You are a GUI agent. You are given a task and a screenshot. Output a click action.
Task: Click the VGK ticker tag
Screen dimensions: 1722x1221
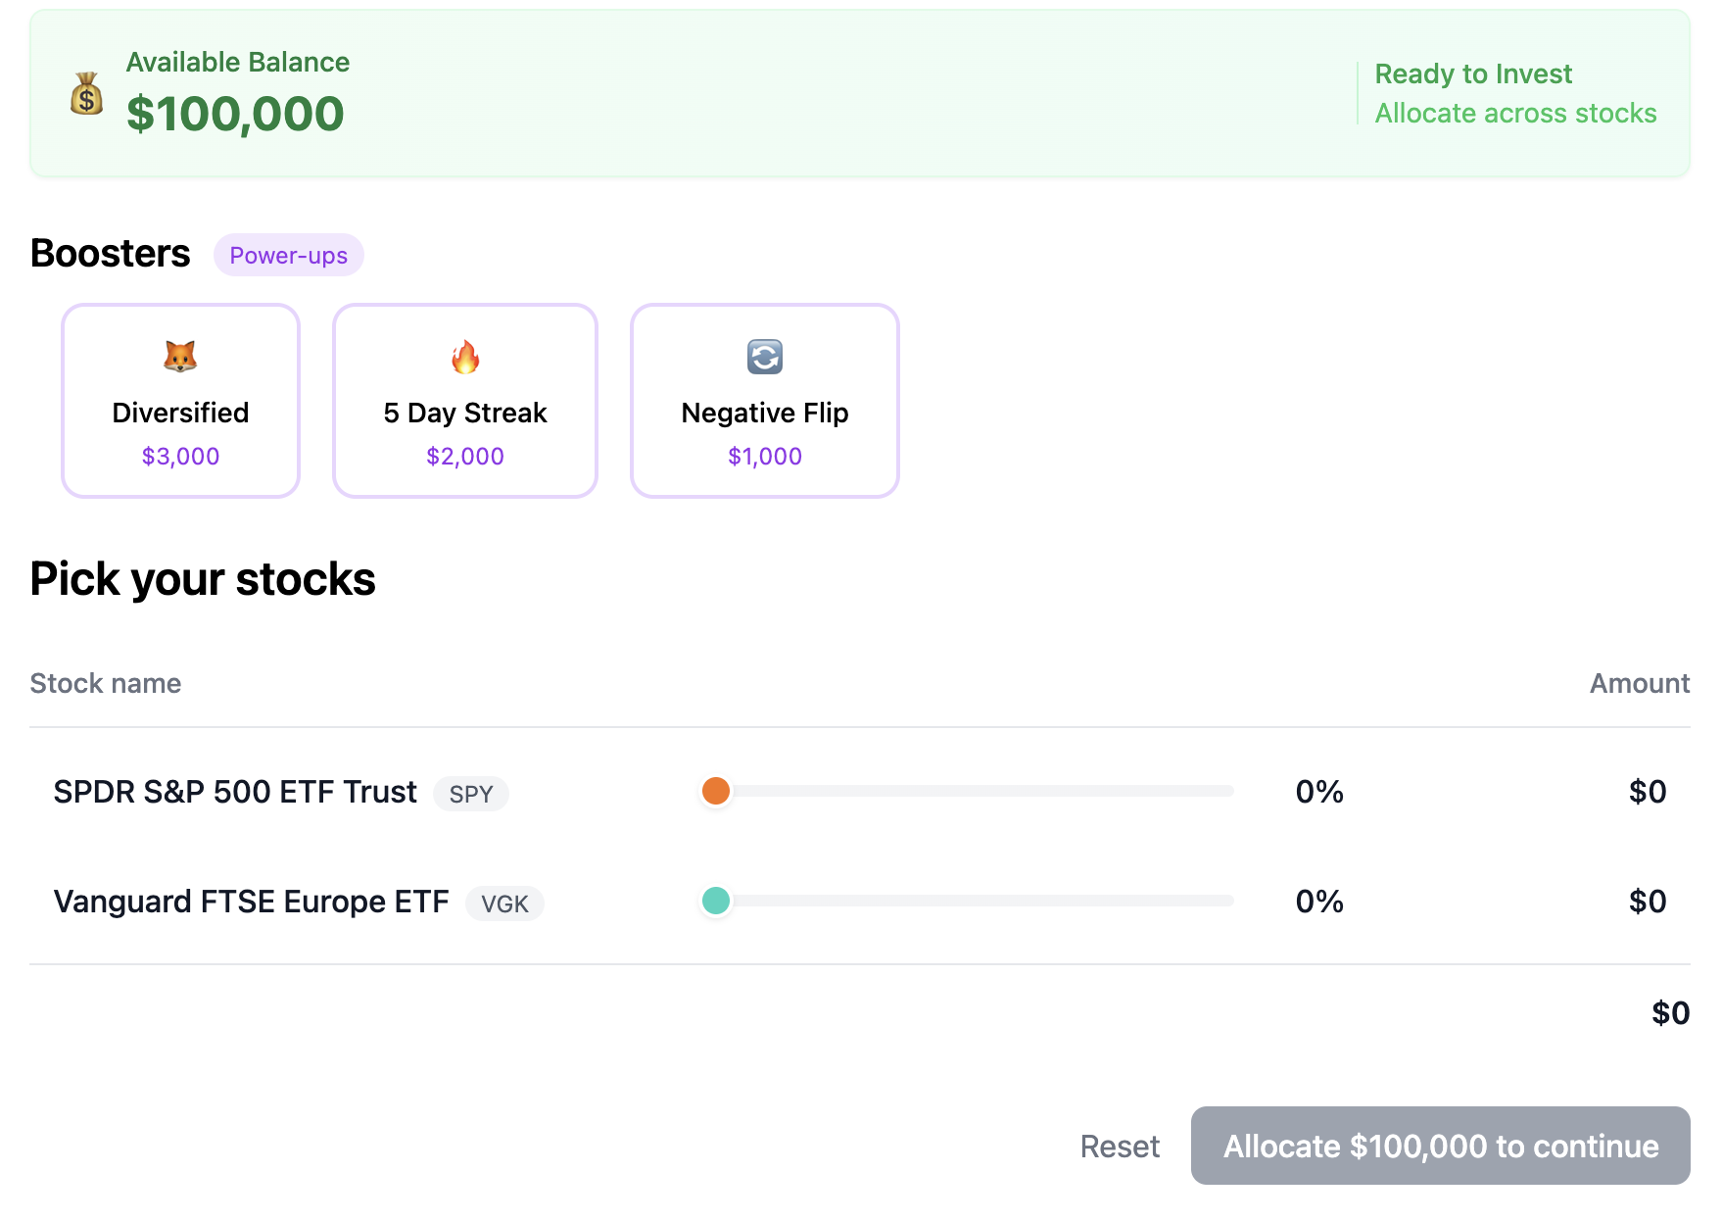point(504,904)
